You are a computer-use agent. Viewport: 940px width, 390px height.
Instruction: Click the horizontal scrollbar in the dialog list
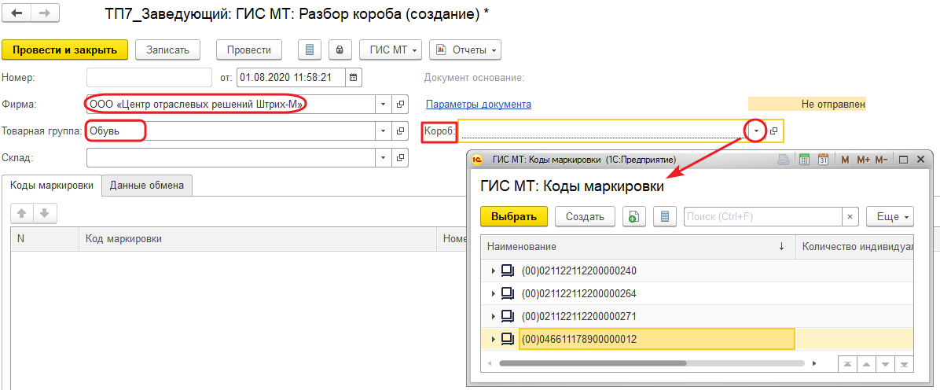pos(593,363)
